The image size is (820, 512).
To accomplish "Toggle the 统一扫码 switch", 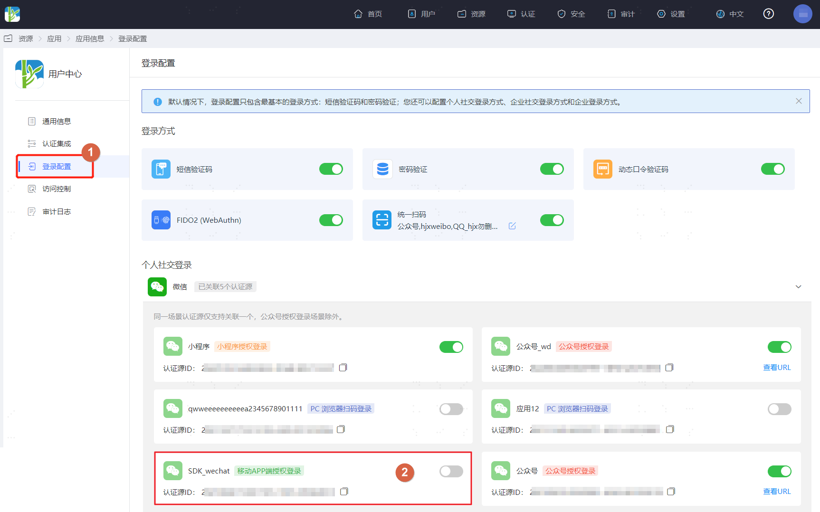I will 552,220.
